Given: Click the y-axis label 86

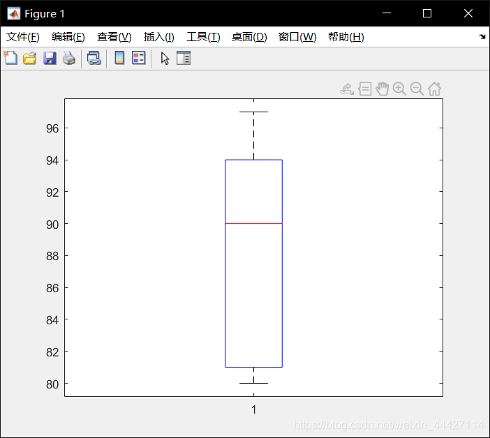Looking at the screenshot, I should [x=52, y=288].
